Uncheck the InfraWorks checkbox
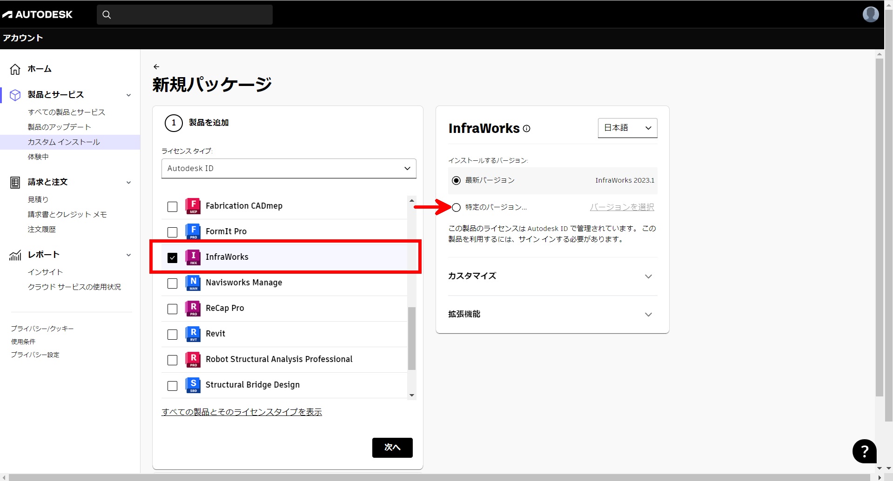 [172, 258]
